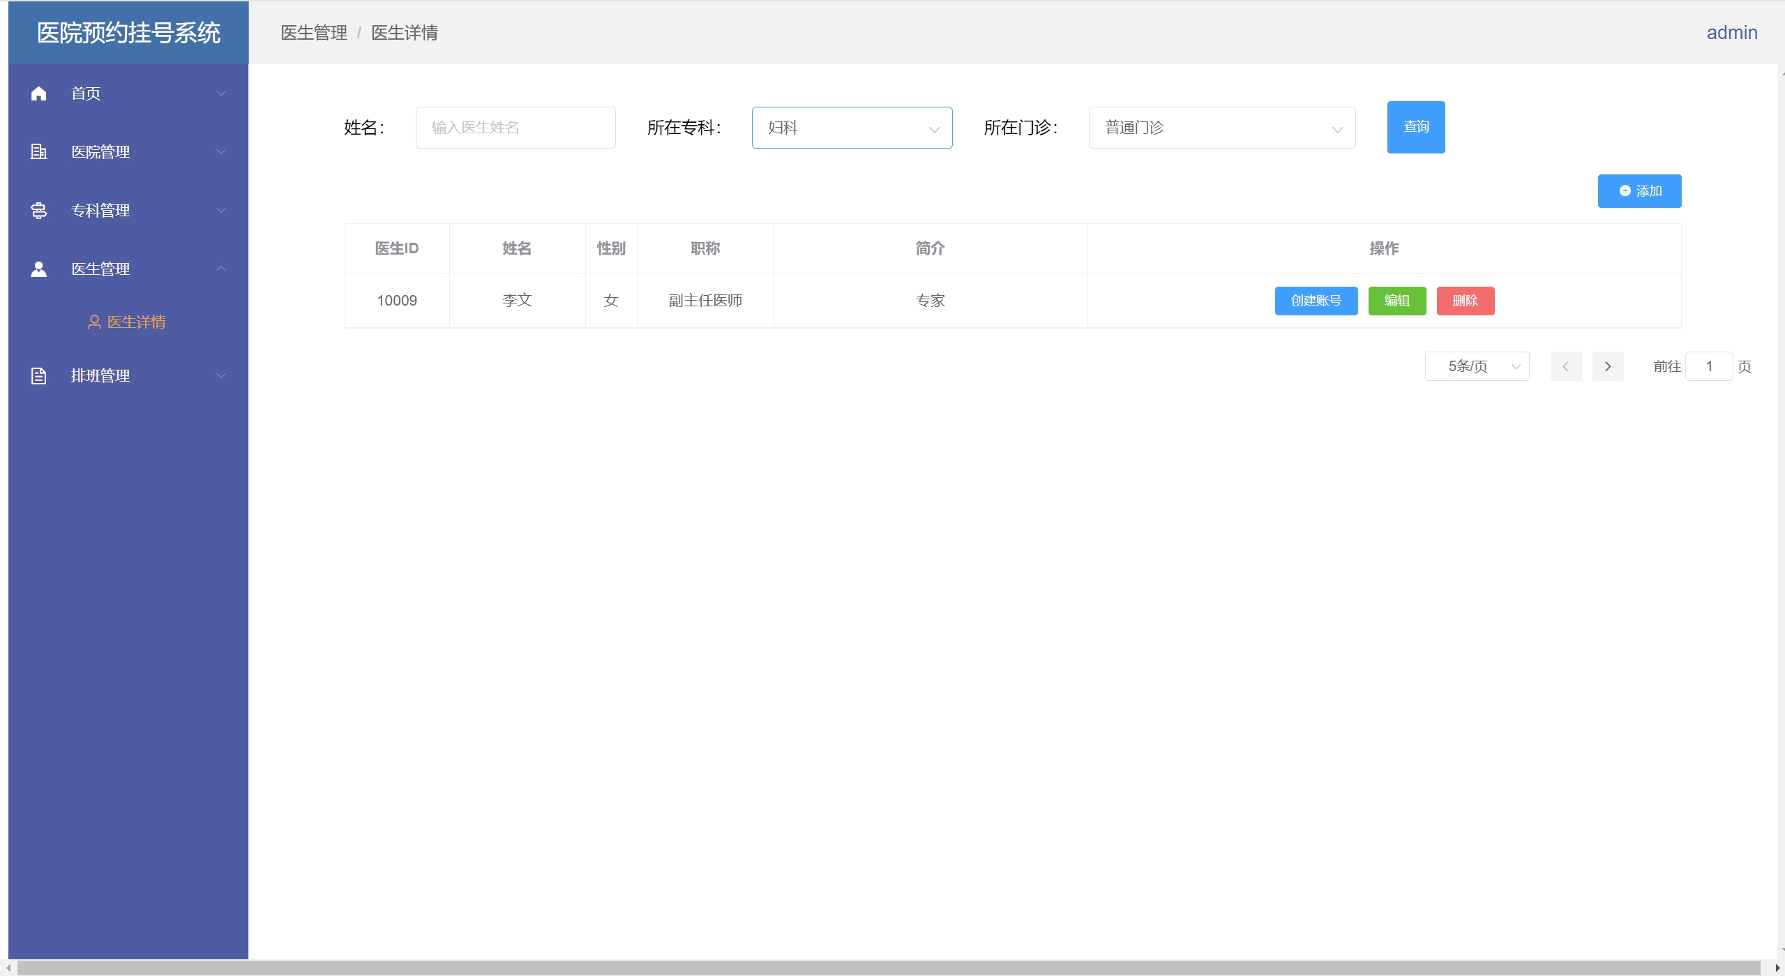Click the home icon in sidebar
Image resolution: width=1785 pixels, height=976 pixels.
point(39,93)
